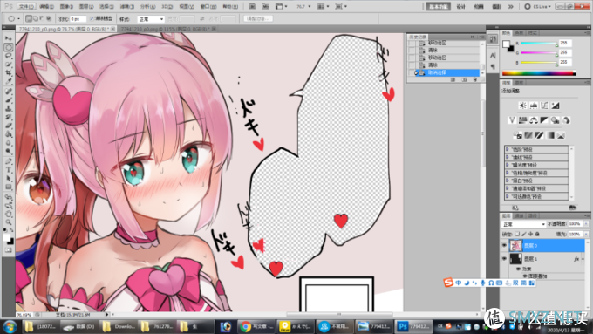Add a Brightness/Contrast adjustment
Screen dimensions: 593x334
pos(523,106)
